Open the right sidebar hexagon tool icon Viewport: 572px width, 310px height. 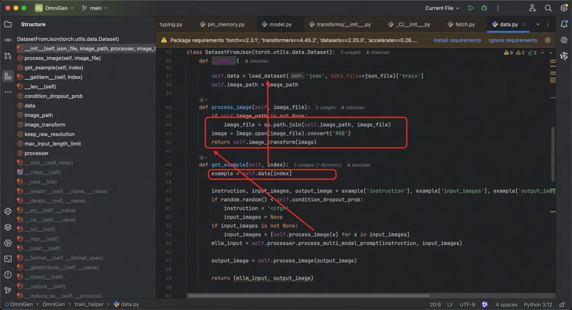click(564, 56)
